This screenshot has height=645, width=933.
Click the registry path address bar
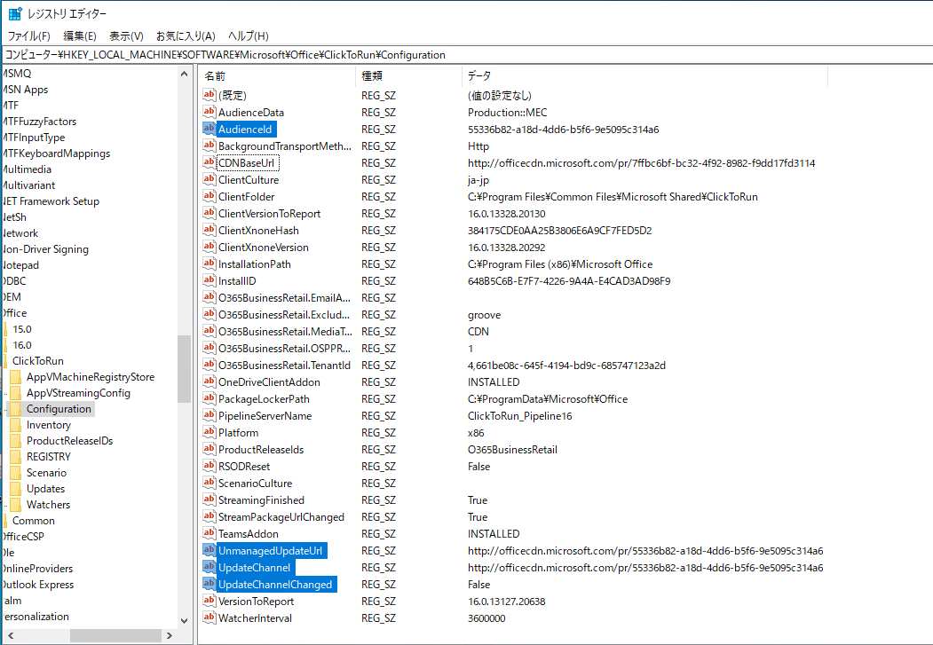click(x=467, y=55)
